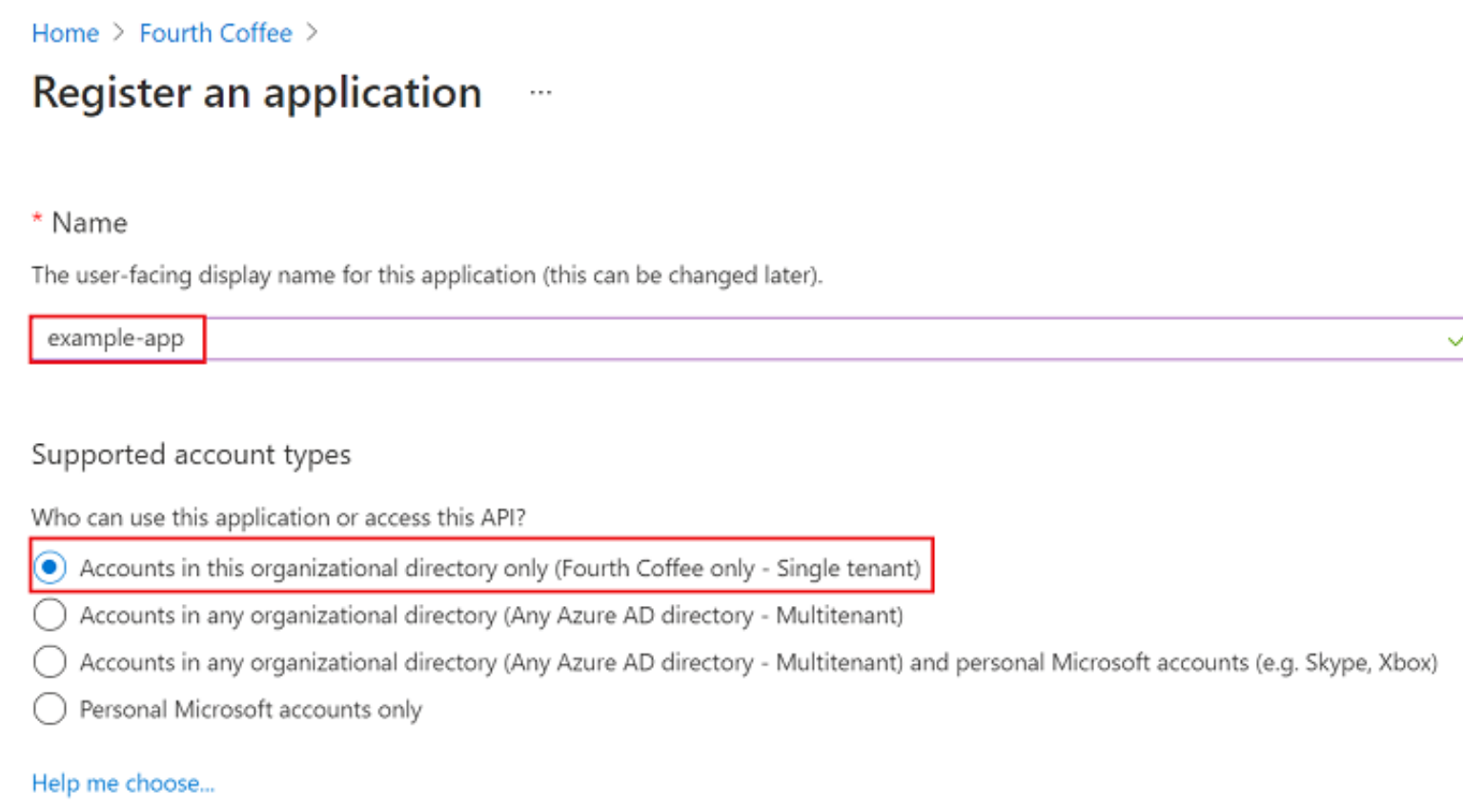Click the chevron after Fourth Coffee breadcrumb
1463x808 pixels.
(x=312, y=32)
